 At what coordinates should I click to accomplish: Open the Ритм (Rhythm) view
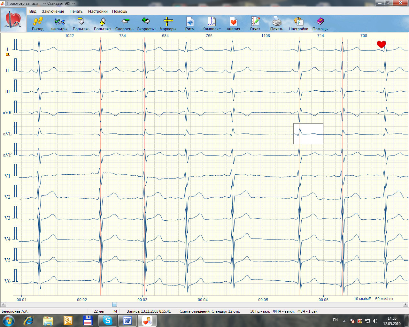pos(190,22)
